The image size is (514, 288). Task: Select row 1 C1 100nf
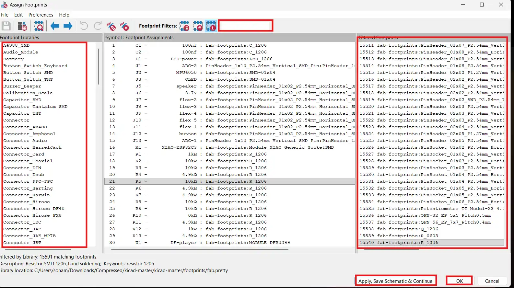(x=230, y=45)
